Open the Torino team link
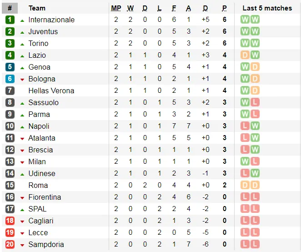301x252 pixels. point(38,43)
